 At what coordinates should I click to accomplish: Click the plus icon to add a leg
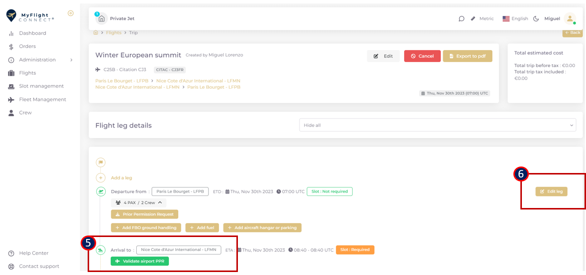coord(101,177)
